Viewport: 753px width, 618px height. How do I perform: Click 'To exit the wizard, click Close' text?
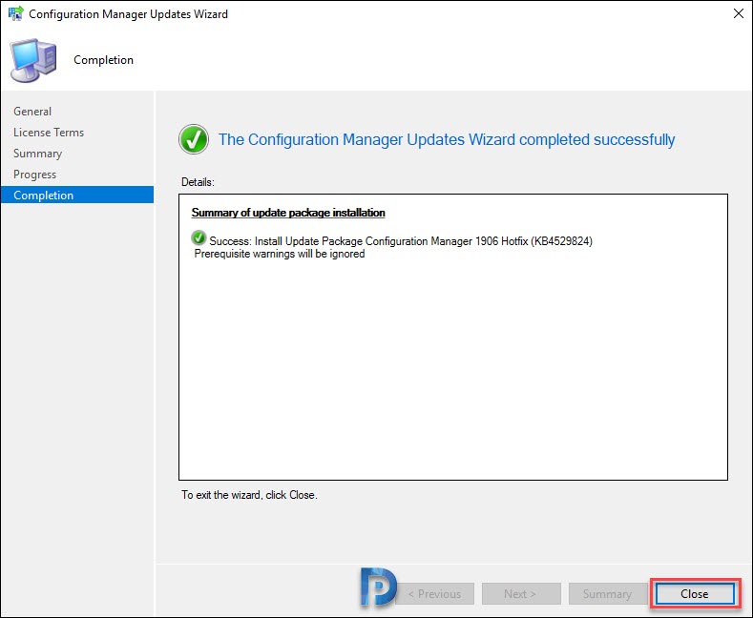tap(249, 495)
